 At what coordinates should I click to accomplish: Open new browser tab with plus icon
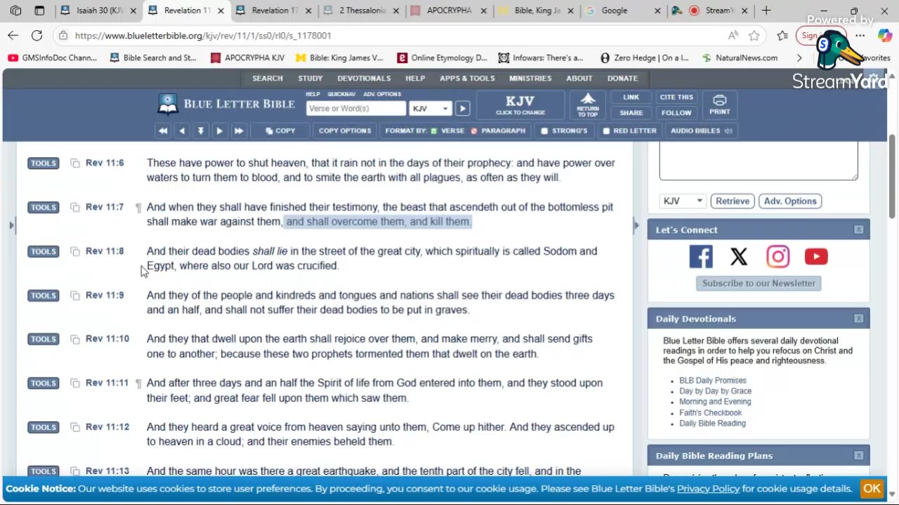[x=766, y=11]
